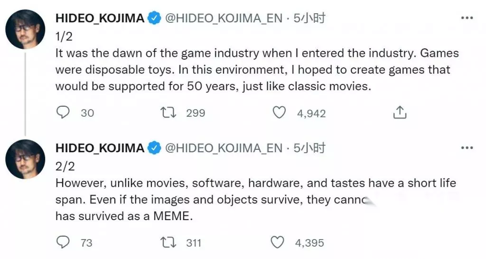Click verified badge on second tweet
Screen dimensions: 486x259
point(154,148)
